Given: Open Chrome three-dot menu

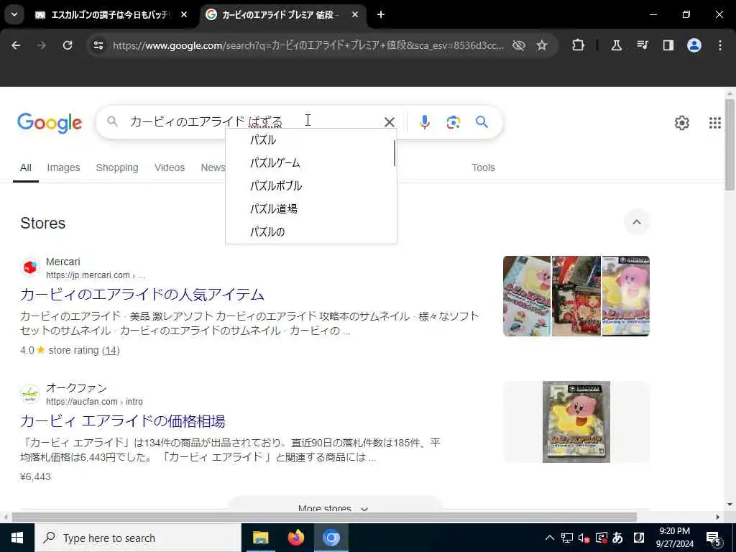Looking at the screenshot, I should pyautogui.click(x=720, y=45).
